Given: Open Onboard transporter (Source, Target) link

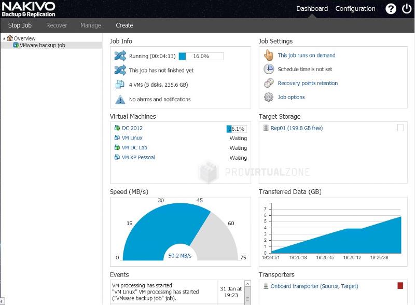Looking at the screenshot, I should click(x=314, y=286).
